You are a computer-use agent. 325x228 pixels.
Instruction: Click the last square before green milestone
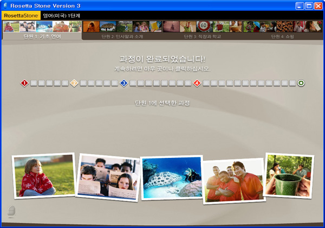click(292, 83)
